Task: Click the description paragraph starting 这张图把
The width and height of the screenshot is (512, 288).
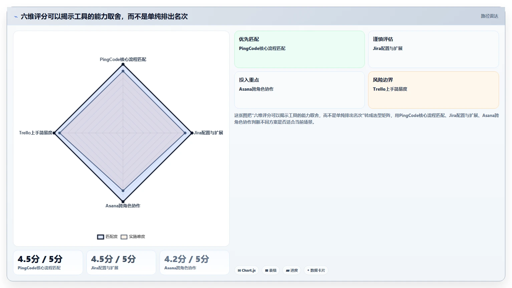Action: click(366, 119)
